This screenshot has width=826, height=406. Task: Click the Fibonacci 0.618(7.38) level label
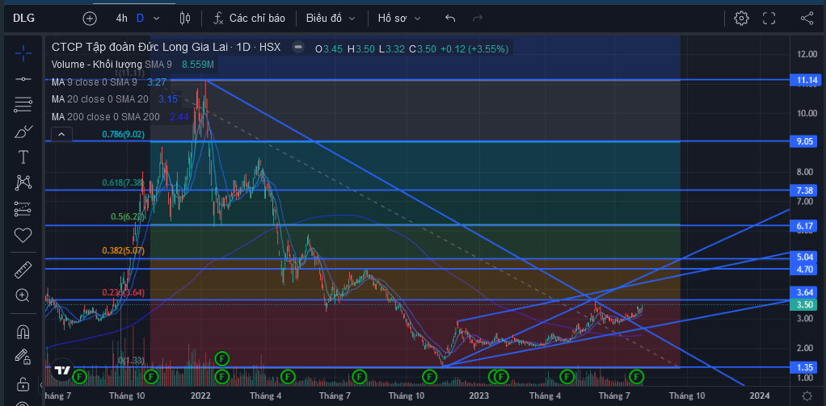[x=124, y=182]
